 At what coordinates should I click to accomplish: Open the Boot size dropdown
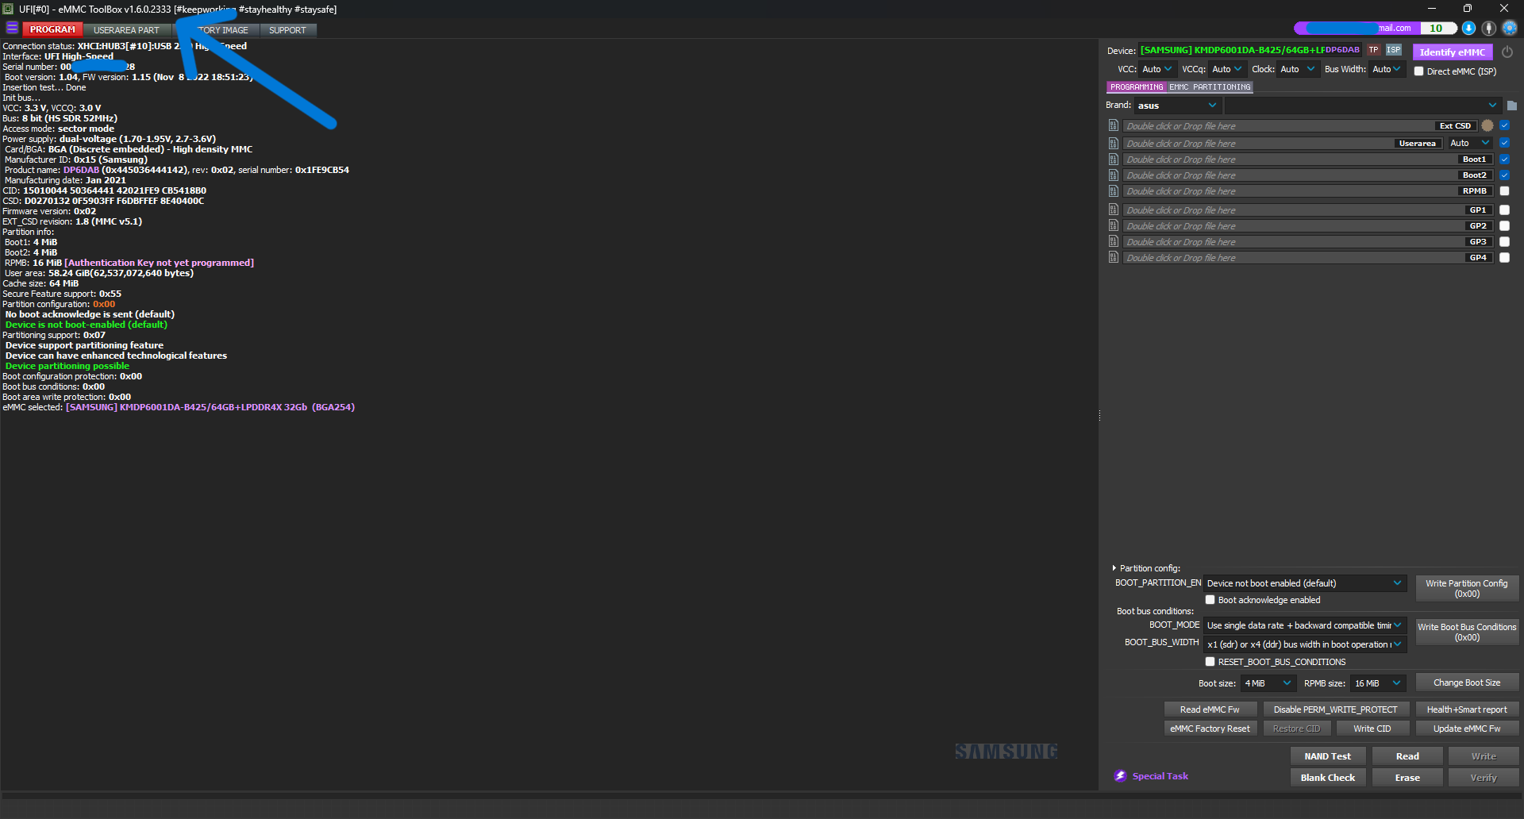click(1268, 682)
